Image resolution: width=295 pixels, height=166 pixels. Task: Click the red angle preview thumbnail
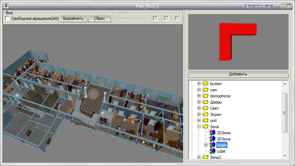(238, 42)
